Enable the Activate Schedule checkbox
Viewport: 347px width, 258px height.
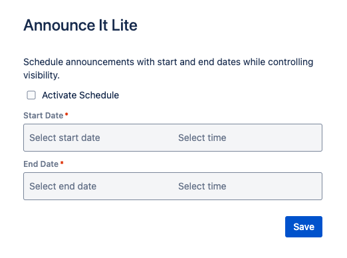(x=31, y=95)
